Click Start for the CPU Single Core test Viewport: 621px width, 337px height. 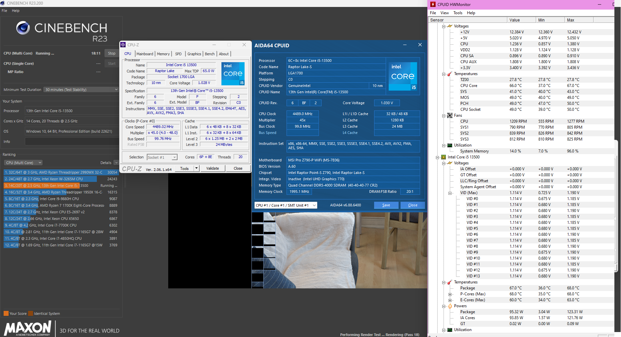coord(112,63)
